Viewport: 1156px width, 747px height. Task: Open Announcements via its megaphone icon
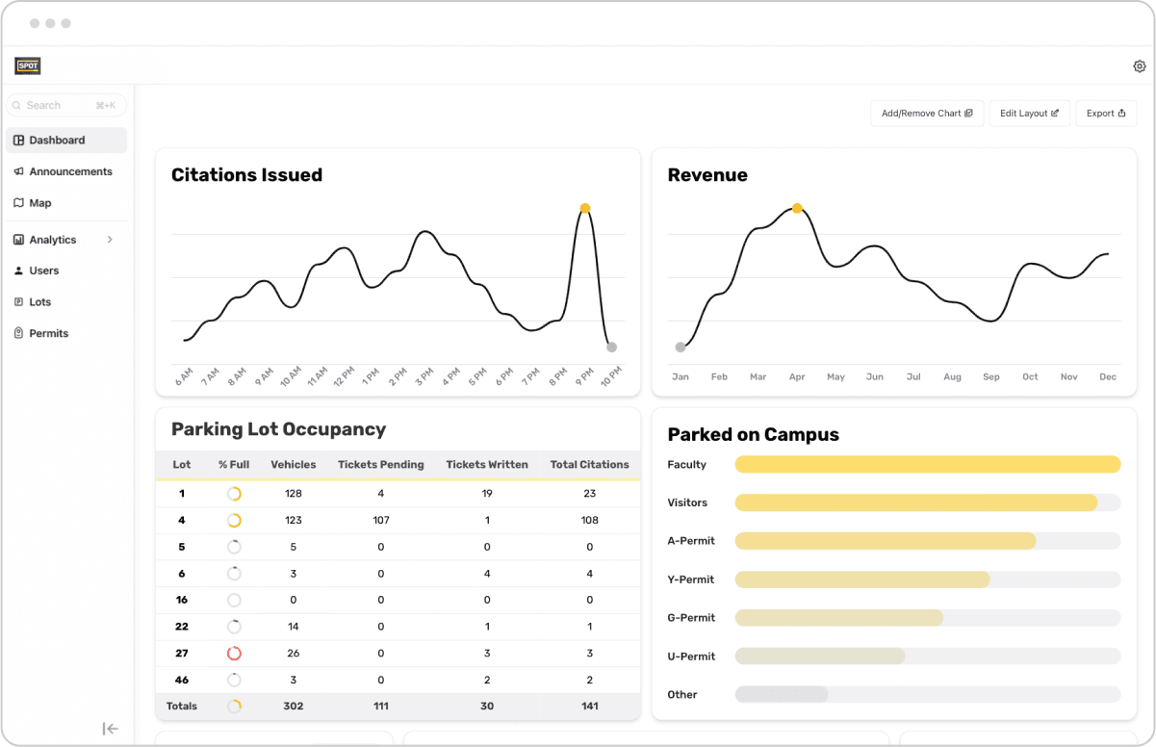pos(19,171)
